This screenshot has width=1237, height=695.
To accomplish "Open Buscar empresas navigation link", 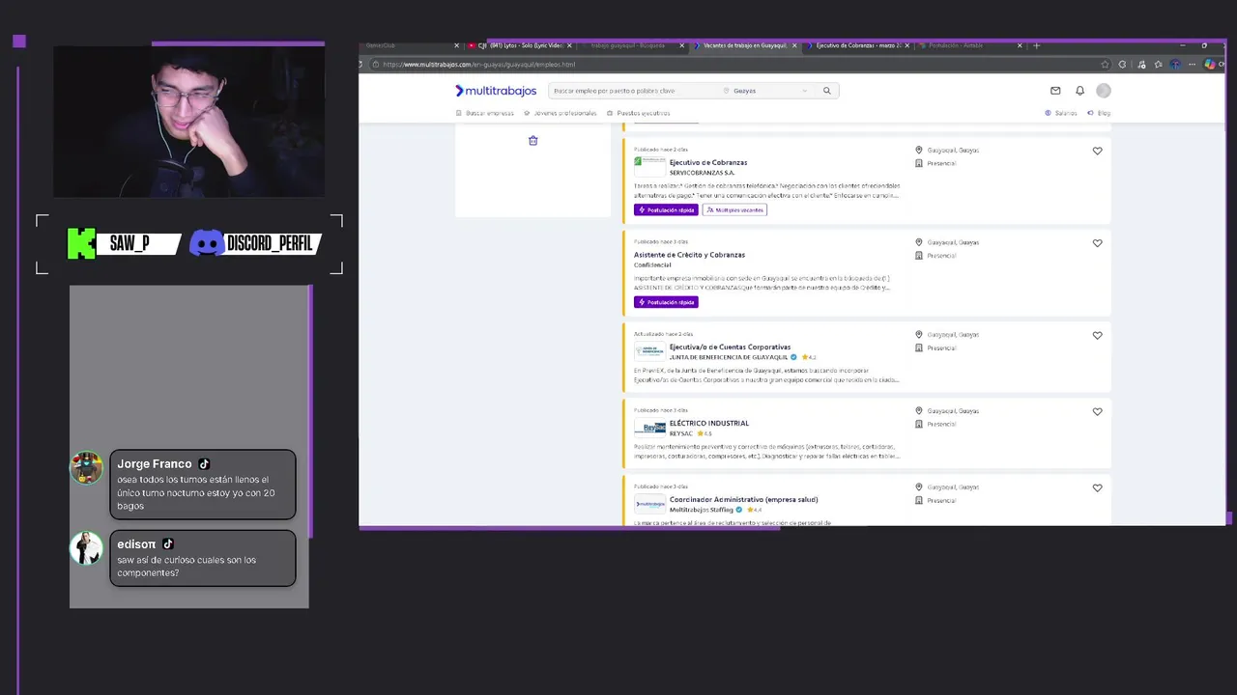I will tap(485, 113).
